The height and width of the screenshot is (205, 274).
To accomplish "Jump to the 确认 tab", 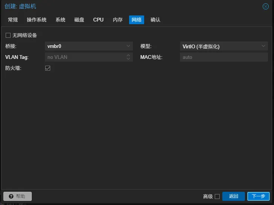I will click(x=155, y=20).
